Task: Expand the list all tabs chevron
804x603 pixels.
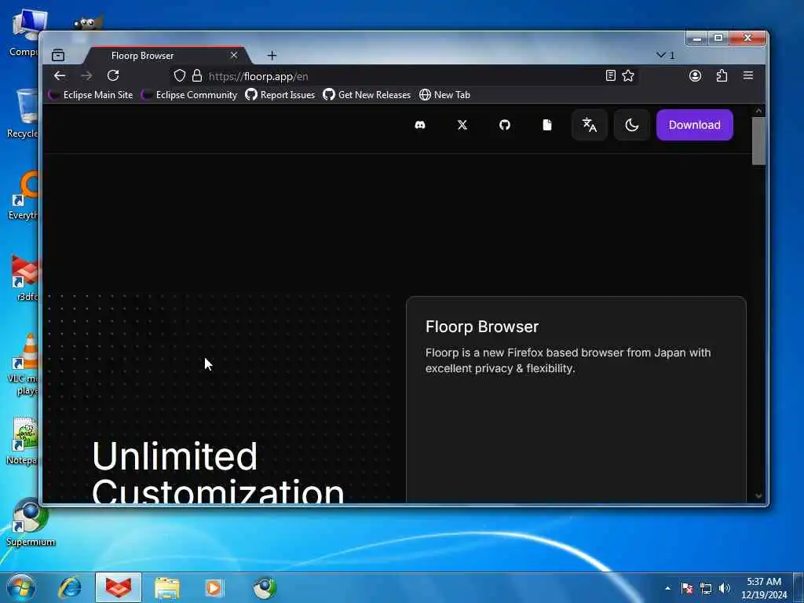Action: pyautogui.click(x=666, y=55)
